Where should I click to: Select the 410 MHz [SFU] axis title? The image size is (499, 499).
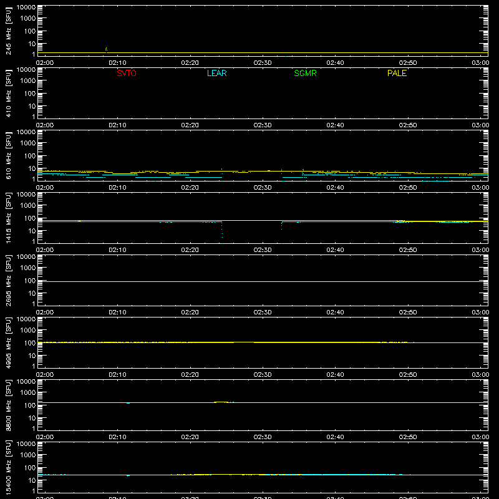9,94
